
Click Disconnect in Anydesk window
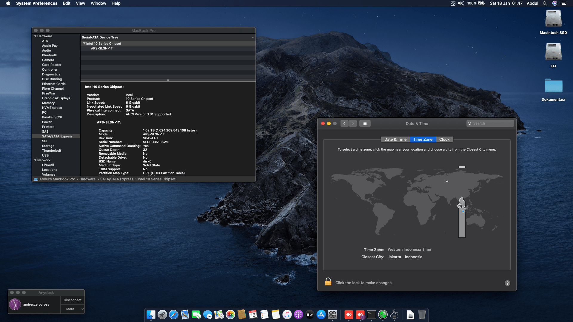73,300
